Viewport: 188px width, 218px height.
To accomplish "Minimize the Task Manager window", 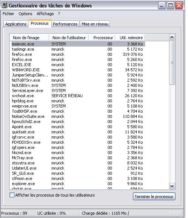I will coord(162,6).
